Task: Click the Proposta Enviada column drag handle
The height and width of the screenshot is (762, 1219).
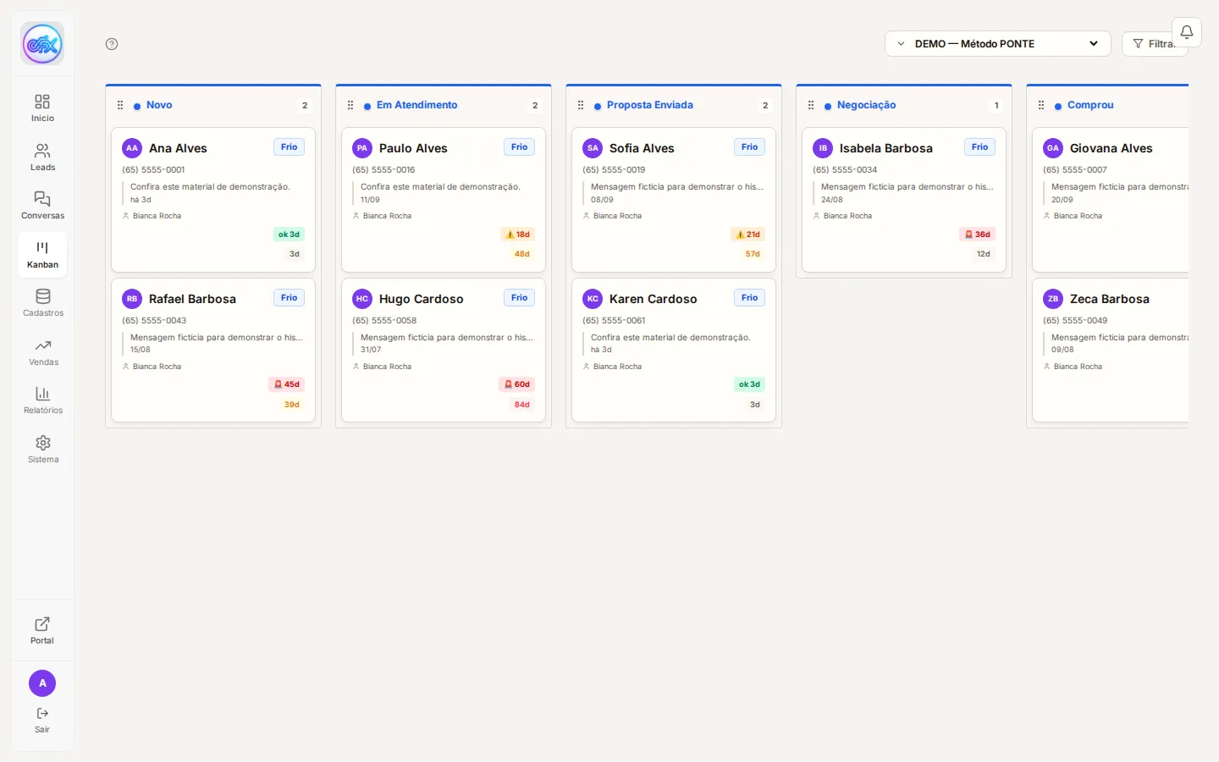Action: click(581, 105)
